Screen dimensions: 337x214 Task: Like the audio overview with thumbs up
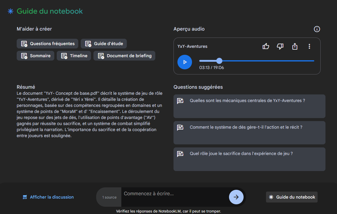(266, 46)
